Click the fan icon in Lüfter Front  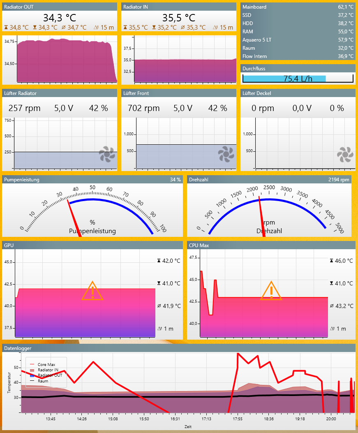tap(226, 155)
